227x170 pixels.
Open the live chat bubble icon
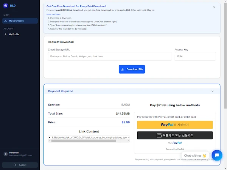point(217,155)
